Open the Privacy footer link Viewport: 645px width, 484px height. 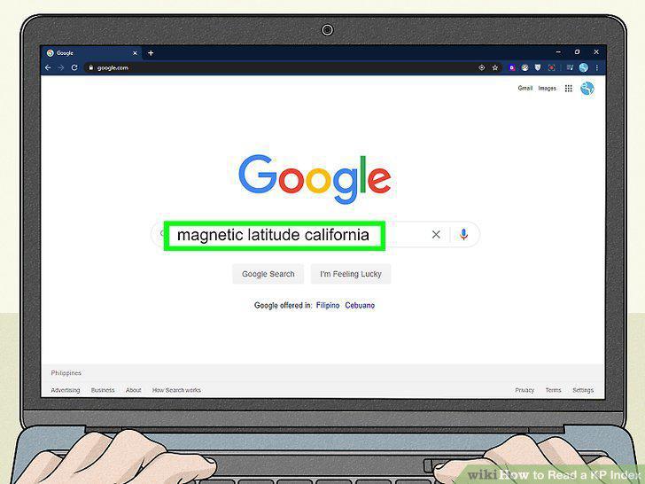[525, 390]
